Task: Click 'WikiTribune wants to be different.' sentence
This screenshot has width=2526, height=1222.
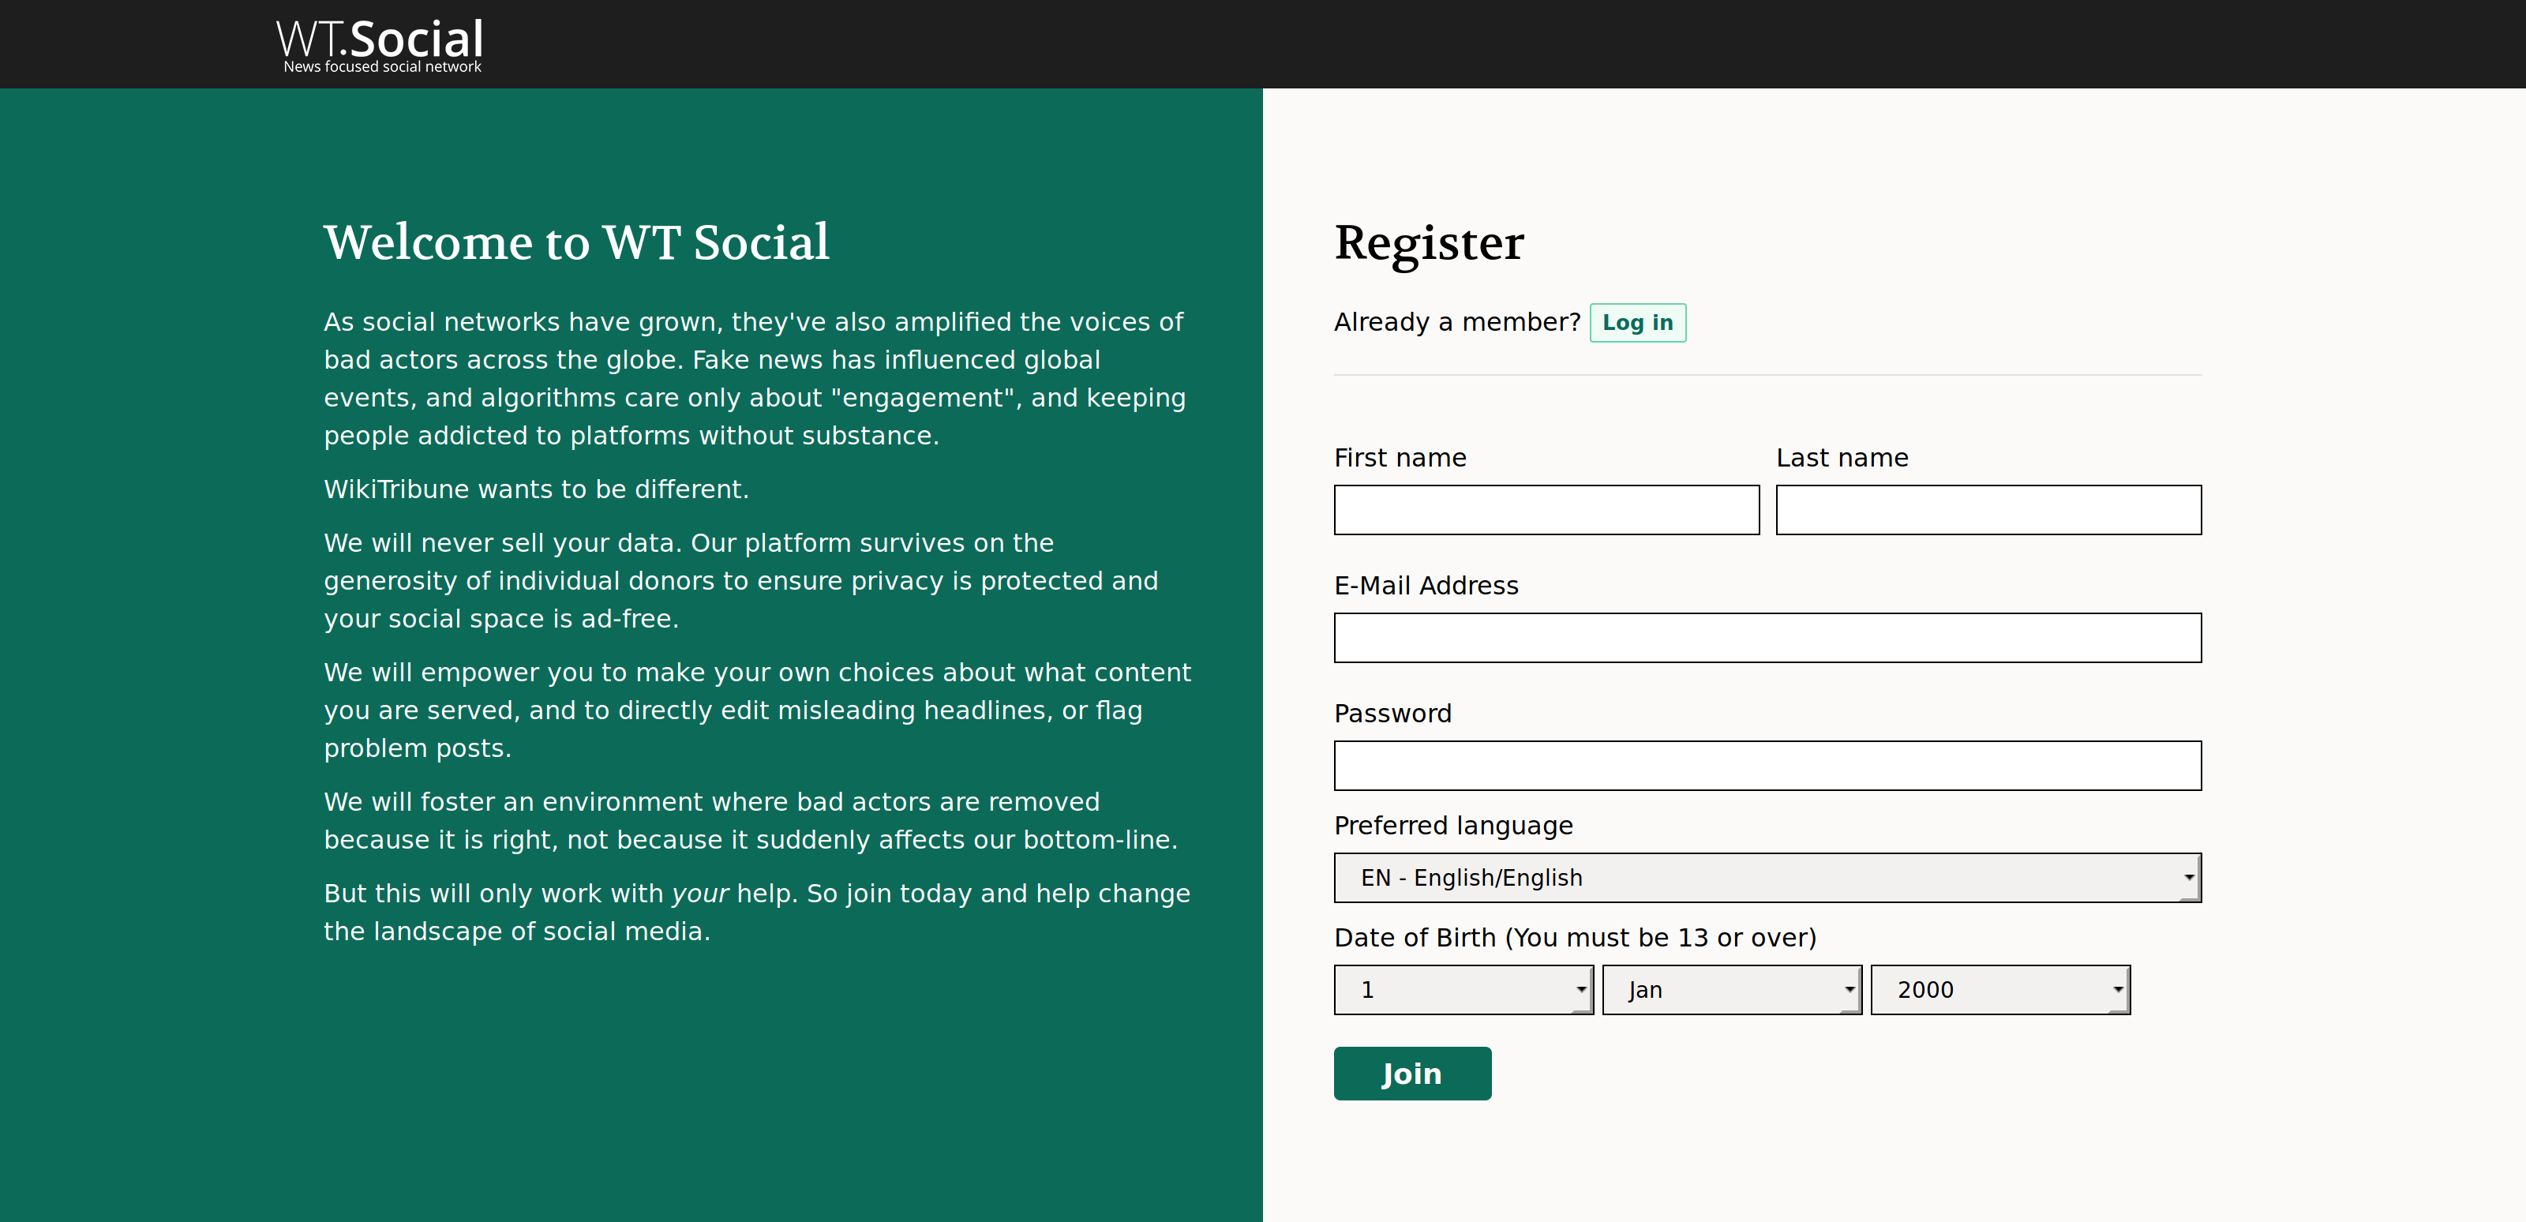Action: click(537, 489)
